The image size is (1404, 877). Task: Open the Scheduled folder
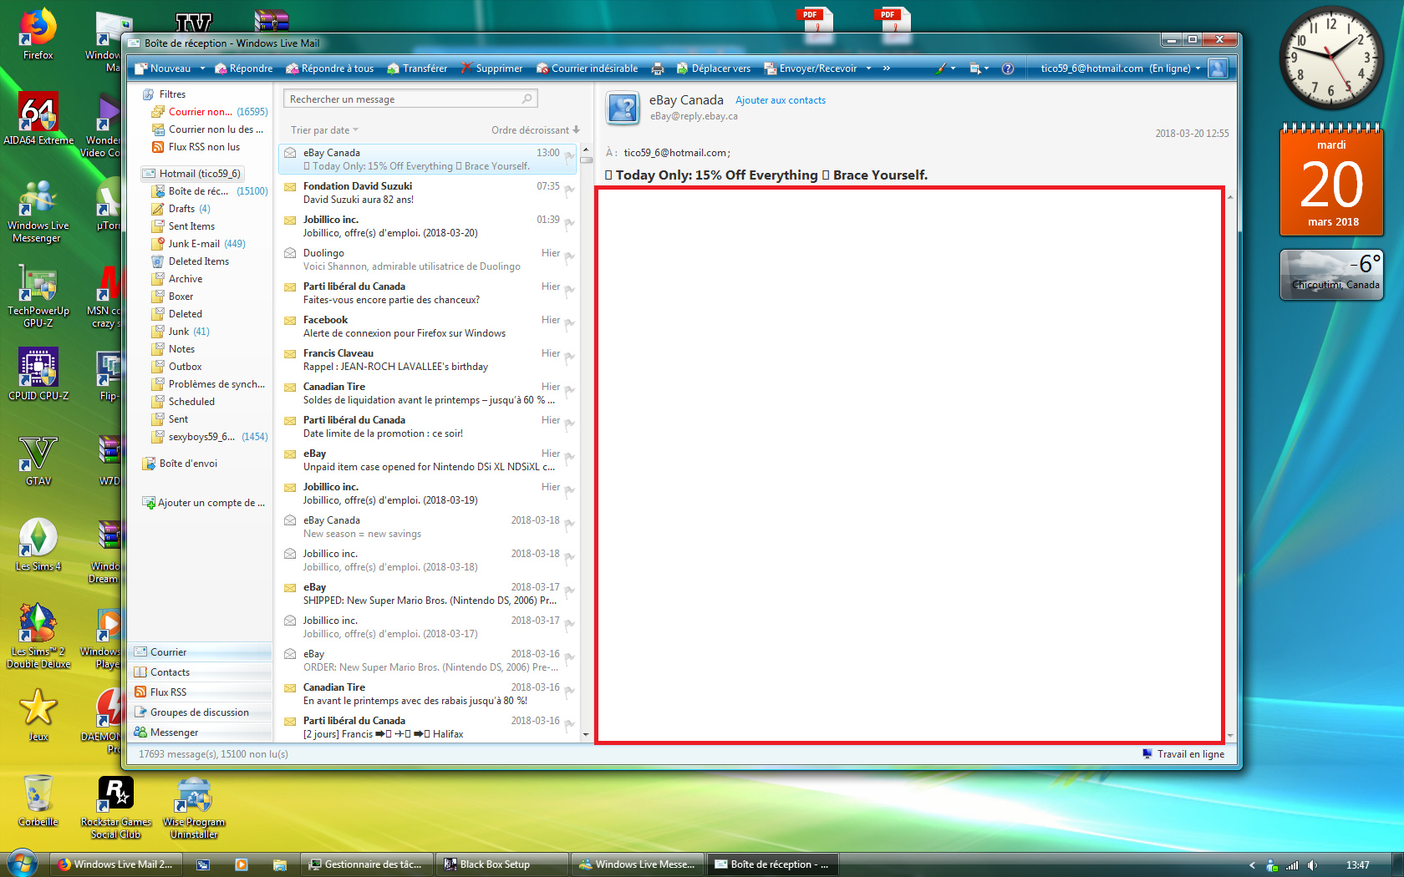(183, 402)
